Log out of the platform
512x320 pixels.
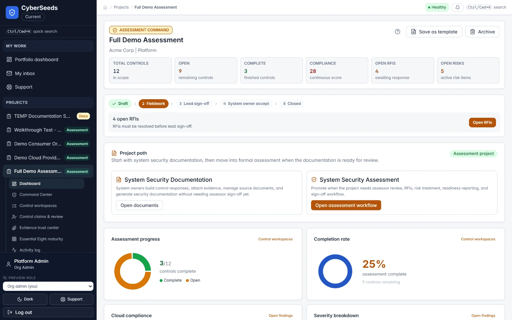[x=48, y=312]
